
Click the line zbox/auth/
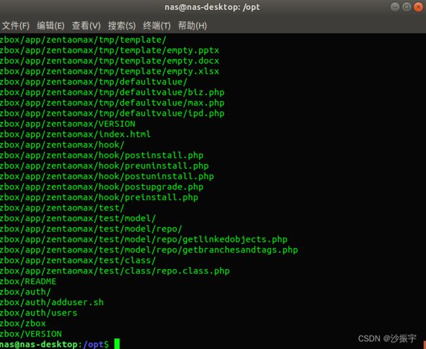point(26,292)
